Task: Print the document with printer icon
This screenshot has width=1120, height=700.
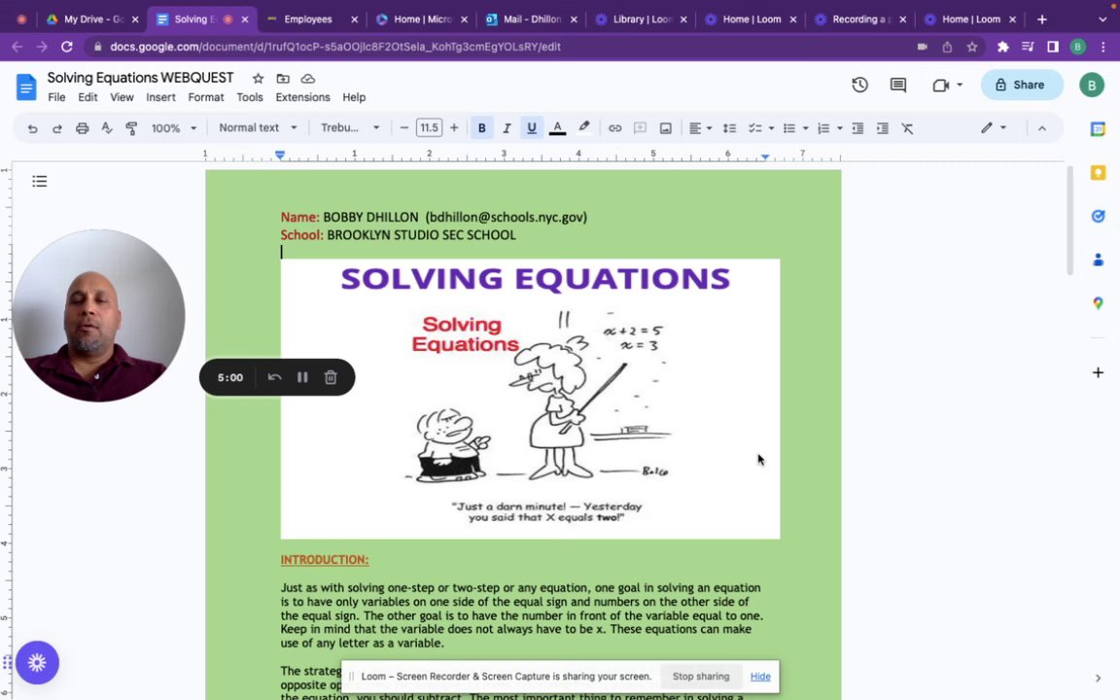Action: (82, 128)
